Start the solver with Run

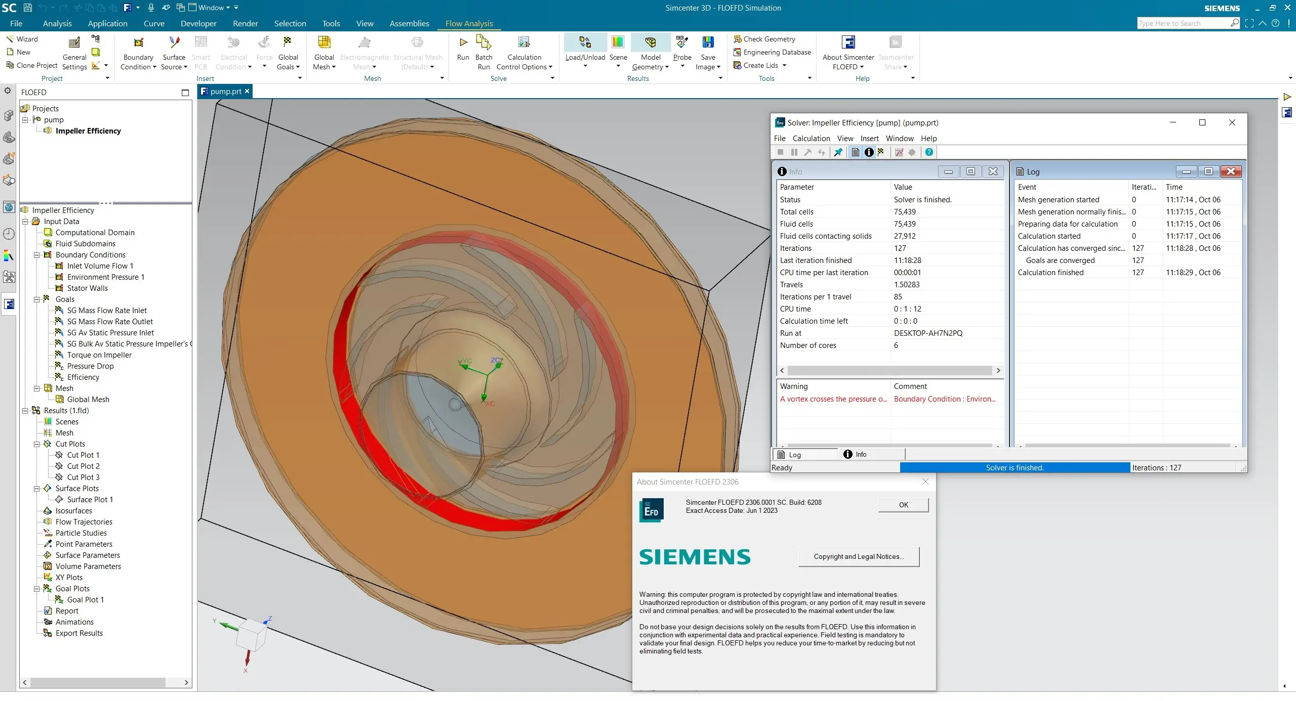[x=463, y=49]
